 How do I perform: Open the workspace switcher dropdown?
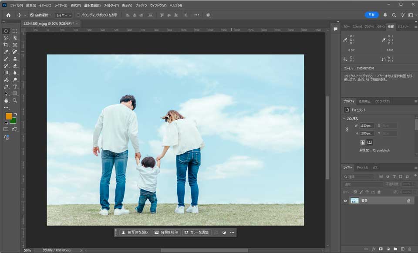tap(412, 15)
